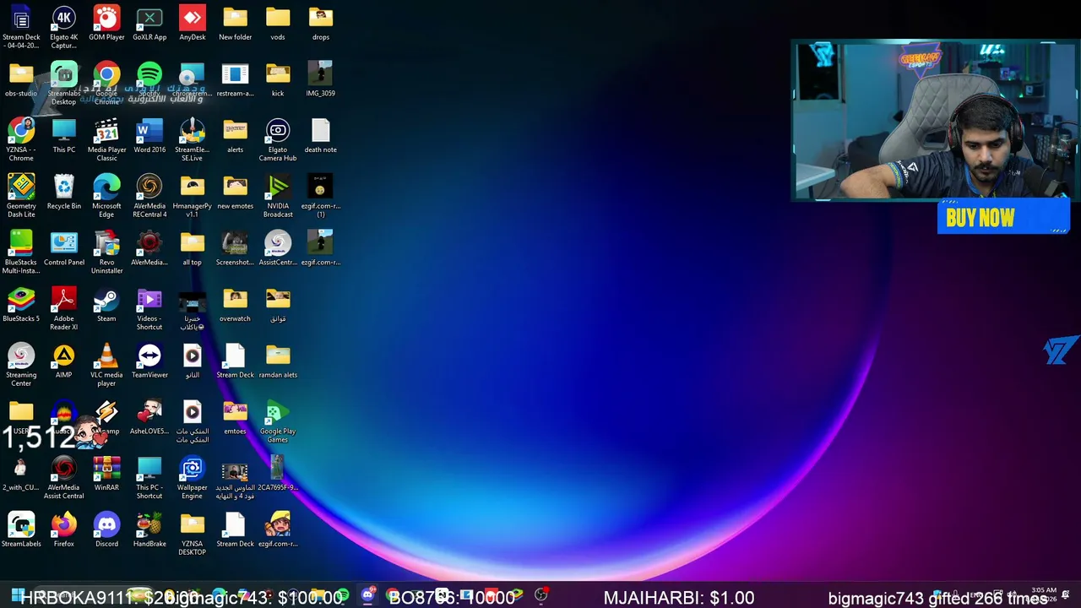The height and width of the screenshot is (608, 1081).
Task: Open the AssistCentral disc icon
Action: click(278, 248)
